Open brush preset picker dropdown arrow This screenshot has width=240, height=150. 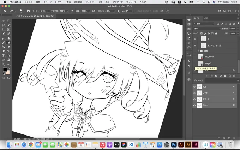click(24, 11)
